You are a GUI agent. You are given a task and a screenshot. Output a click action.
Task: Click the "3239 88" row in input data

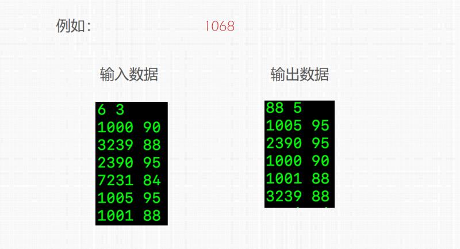[129, 145]
